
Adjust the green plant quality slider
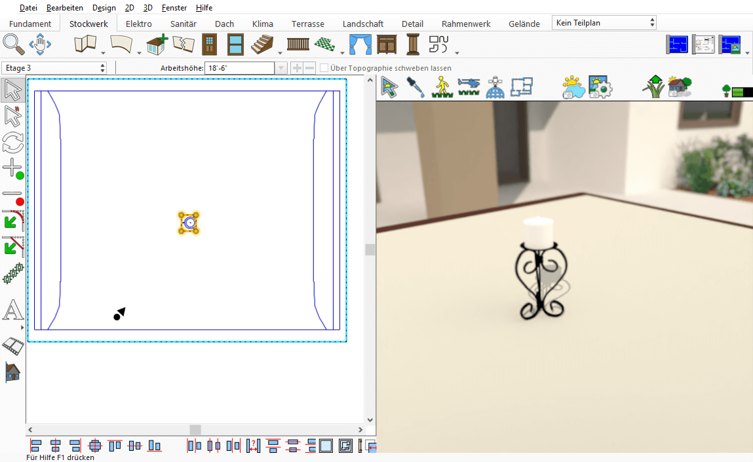[742, 92]
